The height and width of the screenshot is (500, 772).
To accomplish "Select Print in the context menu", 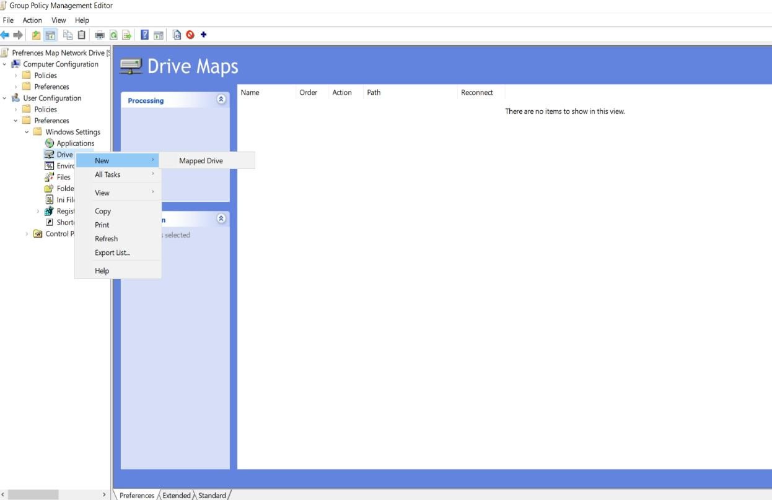I will (x=118, y=225).
